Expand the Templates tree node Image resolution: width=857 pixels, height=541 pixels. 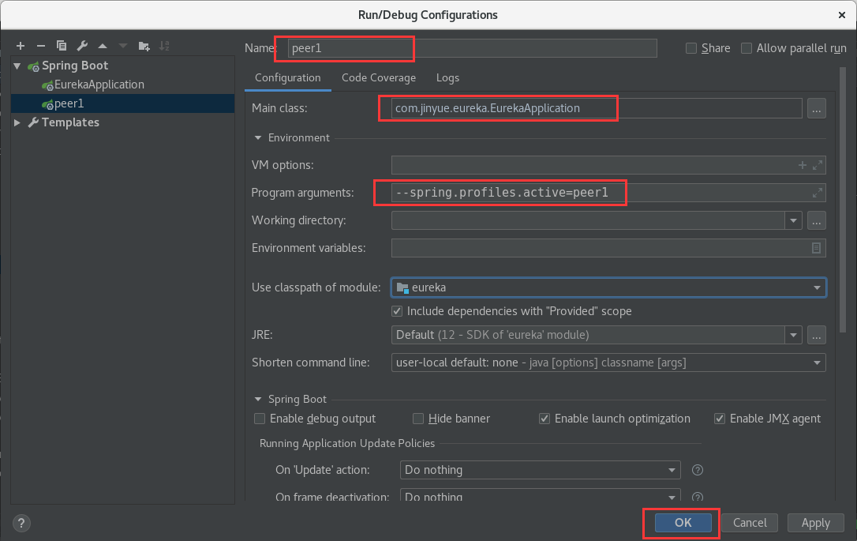17,122
